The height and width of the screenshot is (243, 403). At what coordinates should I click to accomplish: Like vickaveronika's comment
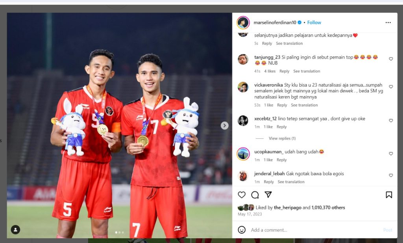(391, 87)
